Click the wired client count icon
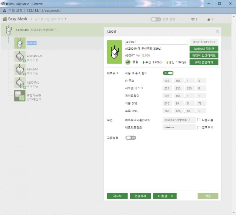The image size is (236, 215). 208,20
